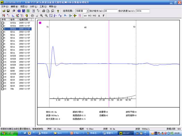Click the magenta vertical cursor line
This screenshot has height=136, width=182.
(109, 64)
